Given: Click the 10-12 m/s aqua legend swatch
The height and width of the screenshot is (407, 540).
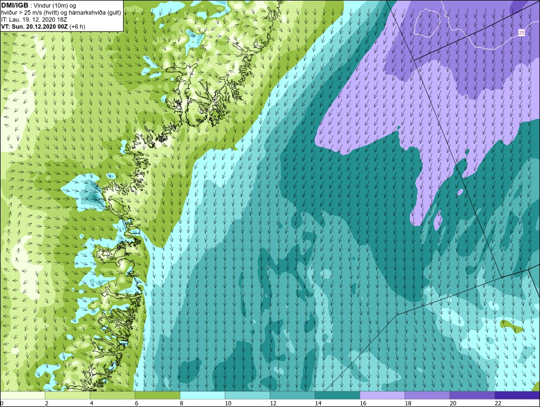Looking at the screenshot, I should click(247, 395).
